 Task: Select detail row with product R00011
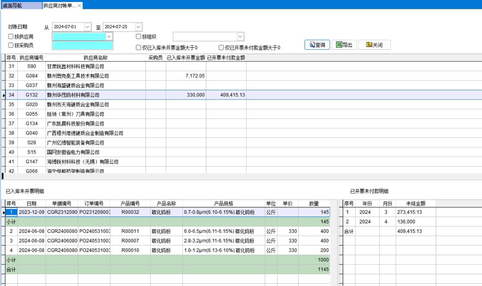click(x=130, y=231)
